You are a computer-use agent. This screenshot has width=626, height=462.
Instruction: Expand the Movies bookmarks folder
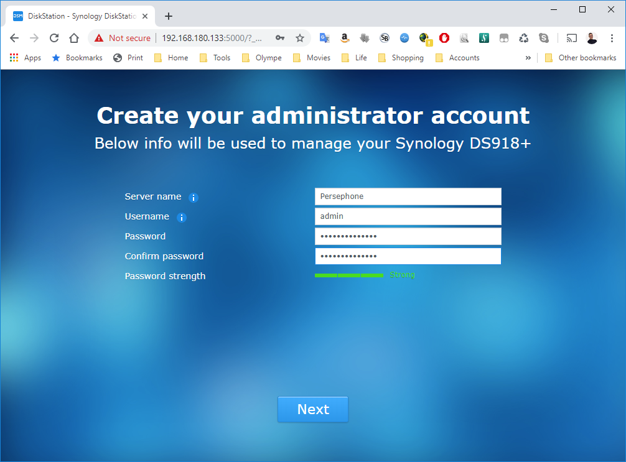[x=311, y=58]
